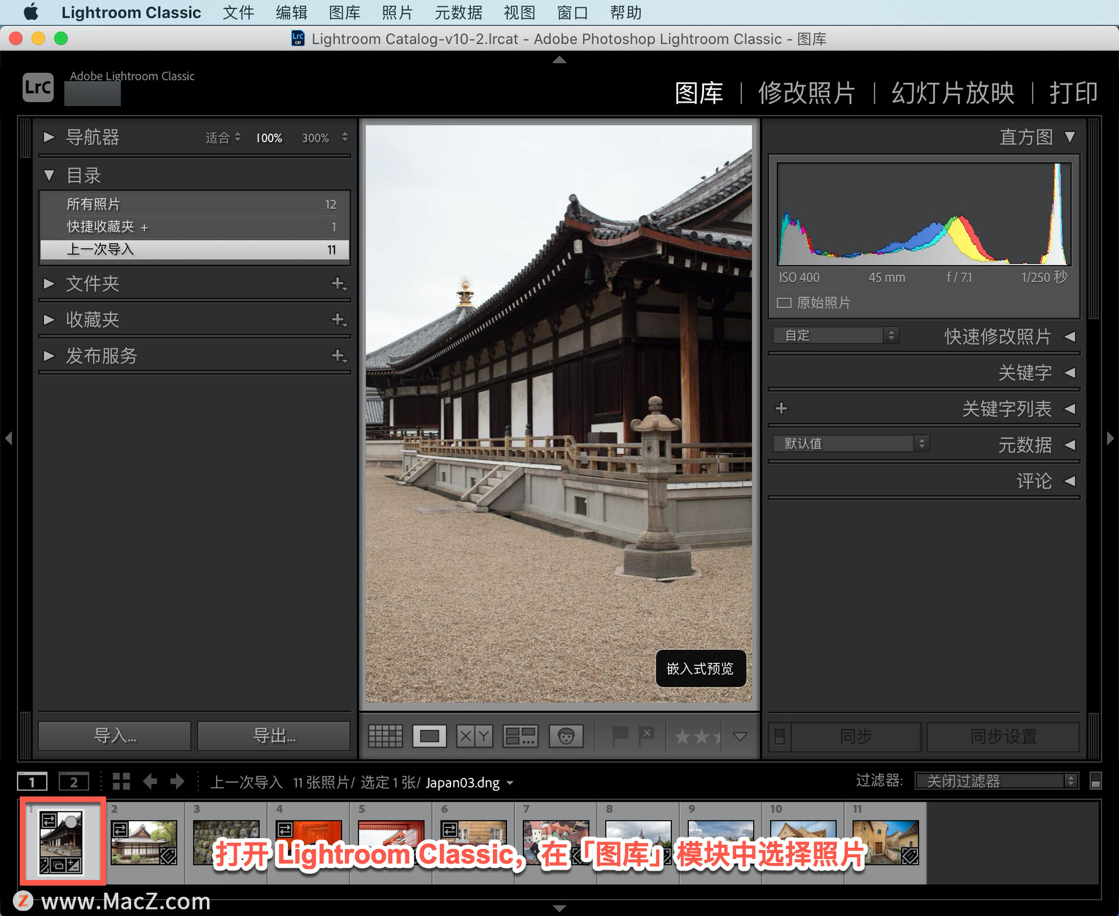Select filmstrip thumbnail number 3
Screen dimensions: 1119x916
pos(226,842)
